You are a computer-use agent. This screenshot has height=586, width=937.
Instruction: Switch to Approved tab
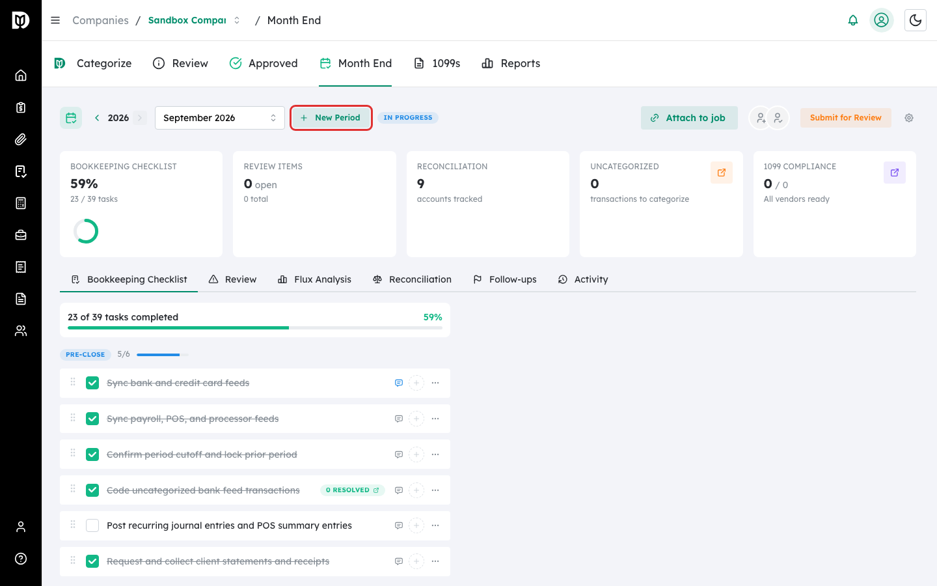click(x=264, y=63)
